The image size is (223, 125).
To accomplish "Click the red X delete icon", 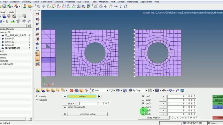I will click(71, 90).
